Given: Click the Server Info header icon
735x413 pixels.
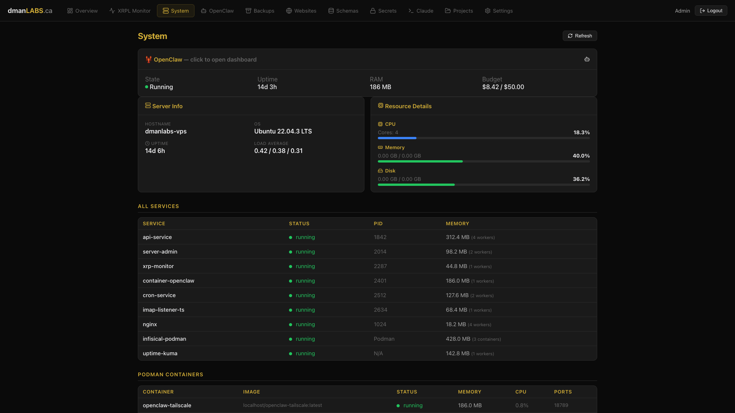Looking at the screenshot, I should pyautogui.click(x=148, y=106).
